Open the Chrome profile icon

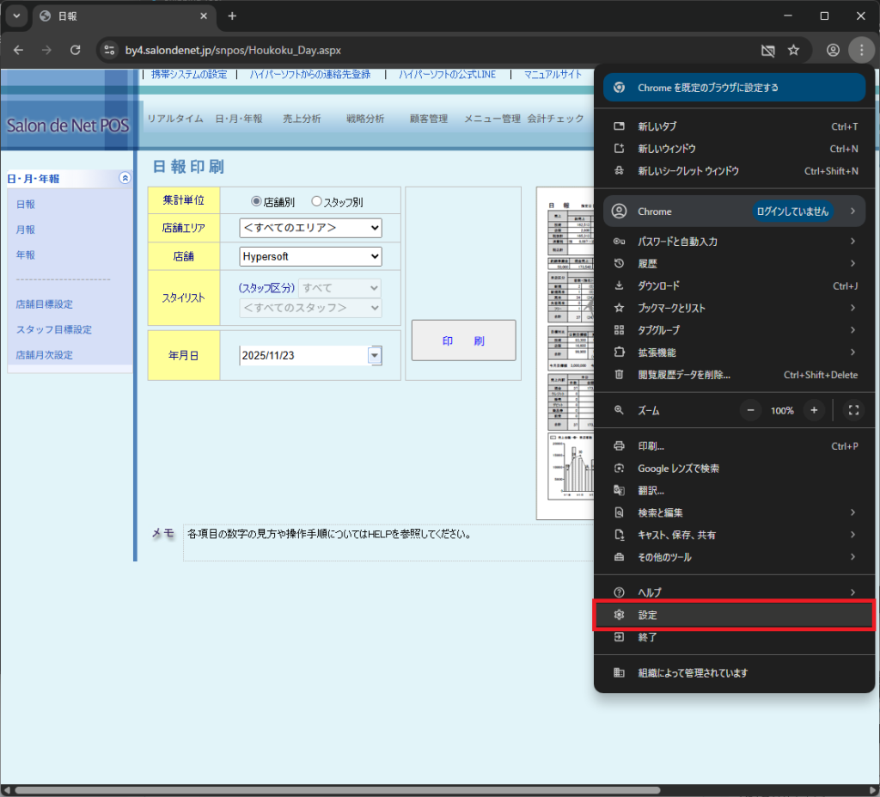pyautogui.click(x=833, y=50)
